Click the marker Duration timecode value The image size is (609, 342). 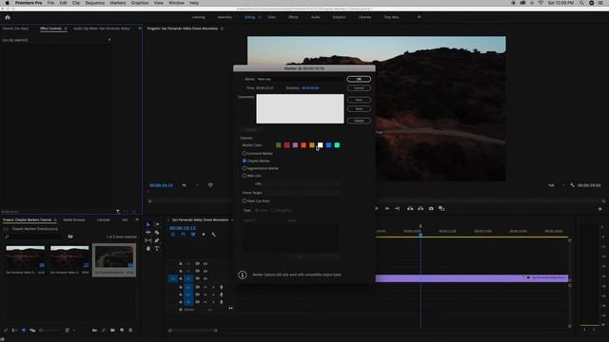point(310,88)
